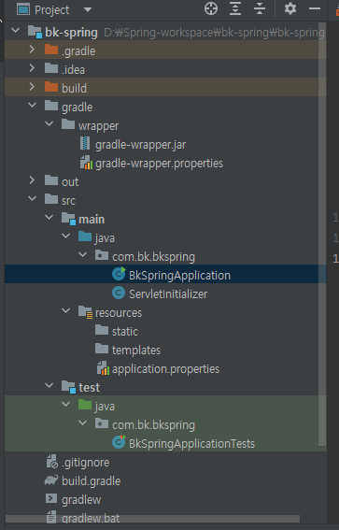Select BkSpringApplicationTests class
The image size is (339, 530).
[x=191, y=443]
